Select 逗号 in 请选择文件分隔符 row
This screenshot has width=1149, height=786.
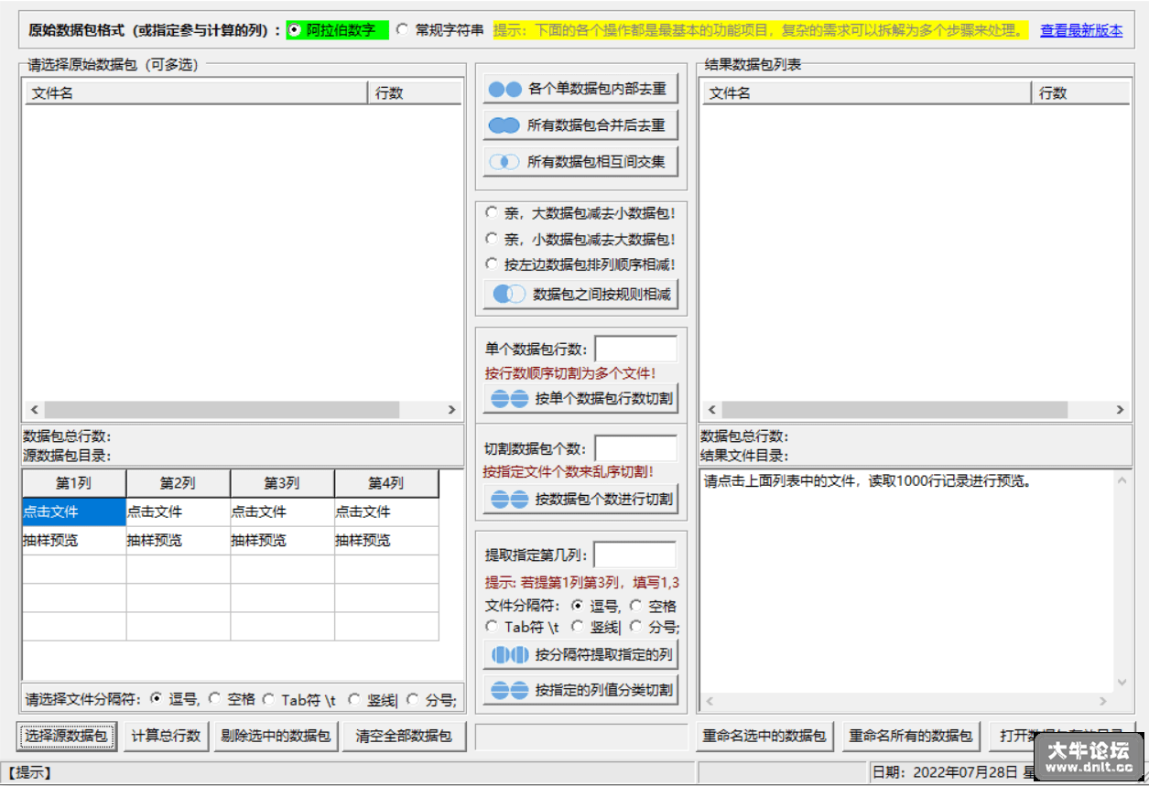(x=175, y=699)
